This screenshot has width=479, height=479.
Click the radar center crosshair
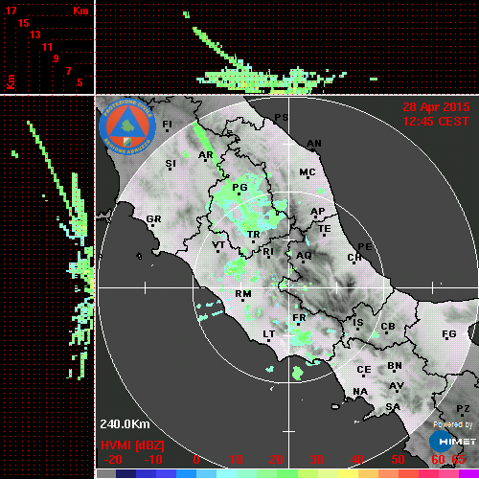[288, 287]
